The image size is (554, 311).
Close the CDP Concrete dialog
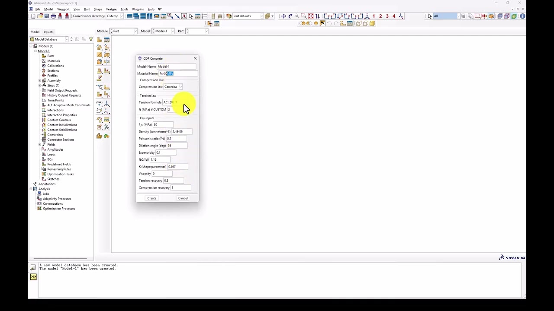(x=195, y=58)
